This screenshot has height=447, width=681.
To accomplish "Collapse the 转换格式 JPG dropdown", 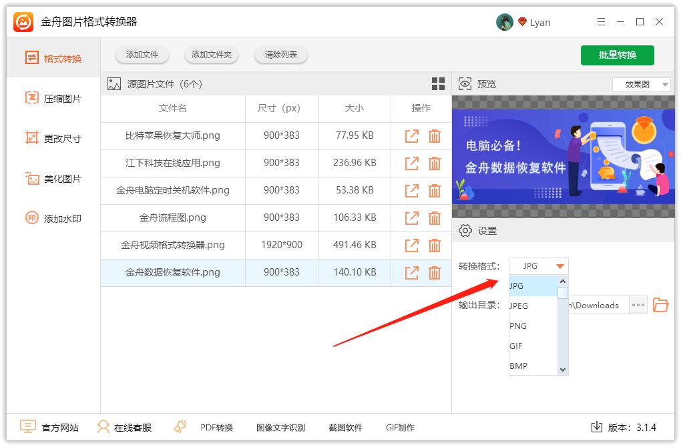I will [x=539, y=266].
